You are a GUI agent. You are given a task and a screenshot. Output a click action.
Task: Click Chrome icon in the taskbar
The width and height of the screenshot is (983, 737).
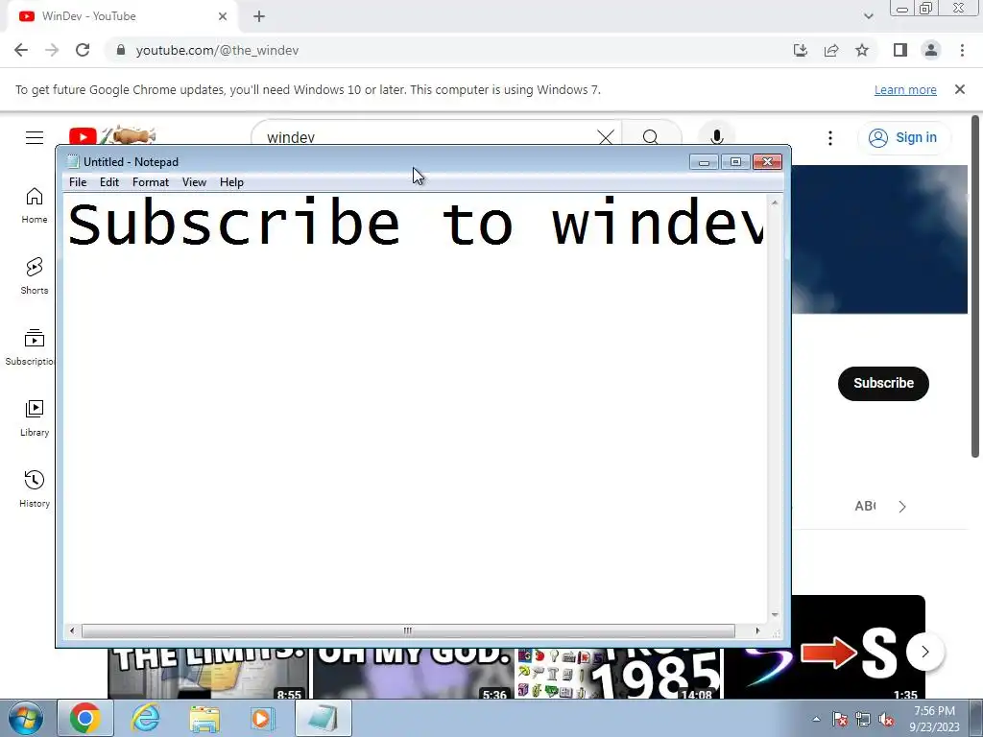click(85, 718)
